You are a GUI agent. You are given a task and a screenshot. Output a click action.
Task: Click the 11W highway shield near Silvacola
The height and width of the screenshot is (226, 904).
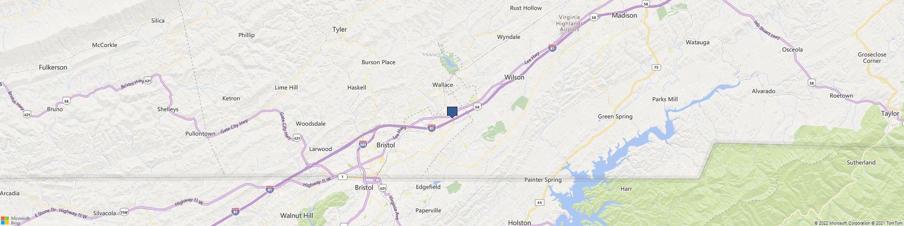coord(124,212)
